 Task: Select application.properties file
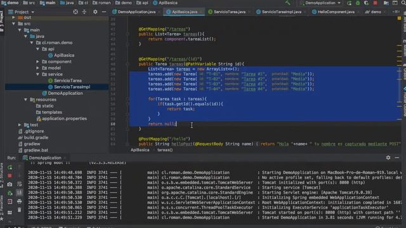click(x=62, y=118)
